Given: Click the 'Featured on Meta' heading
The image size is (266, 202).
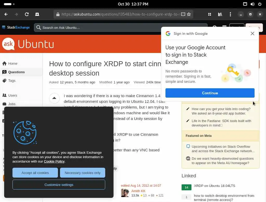Looking at the screenshot, I should [198, 136].
